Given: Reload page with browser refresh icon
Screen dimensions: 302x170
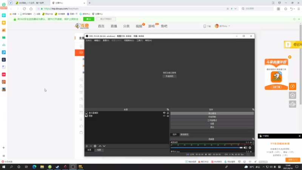Looking at the screenshot, I should click(24, 9).
